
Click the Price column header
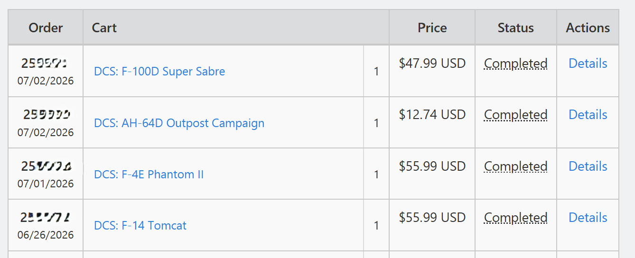click(432, 28)
